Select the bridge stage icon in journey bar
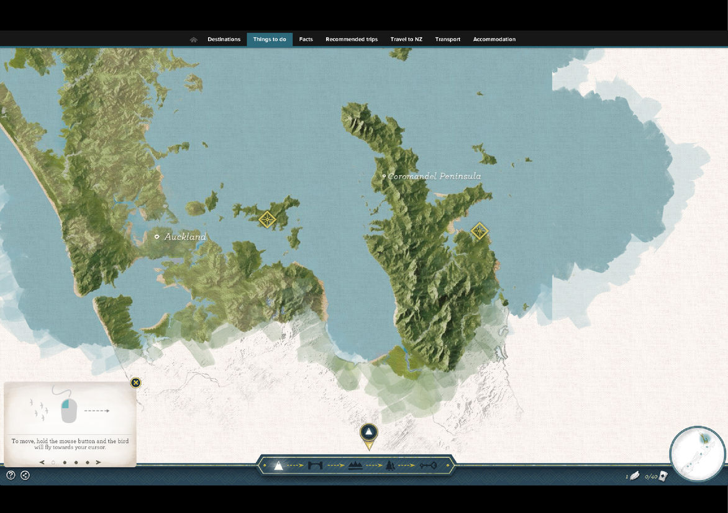728x513 pixels. pos(316,465)
